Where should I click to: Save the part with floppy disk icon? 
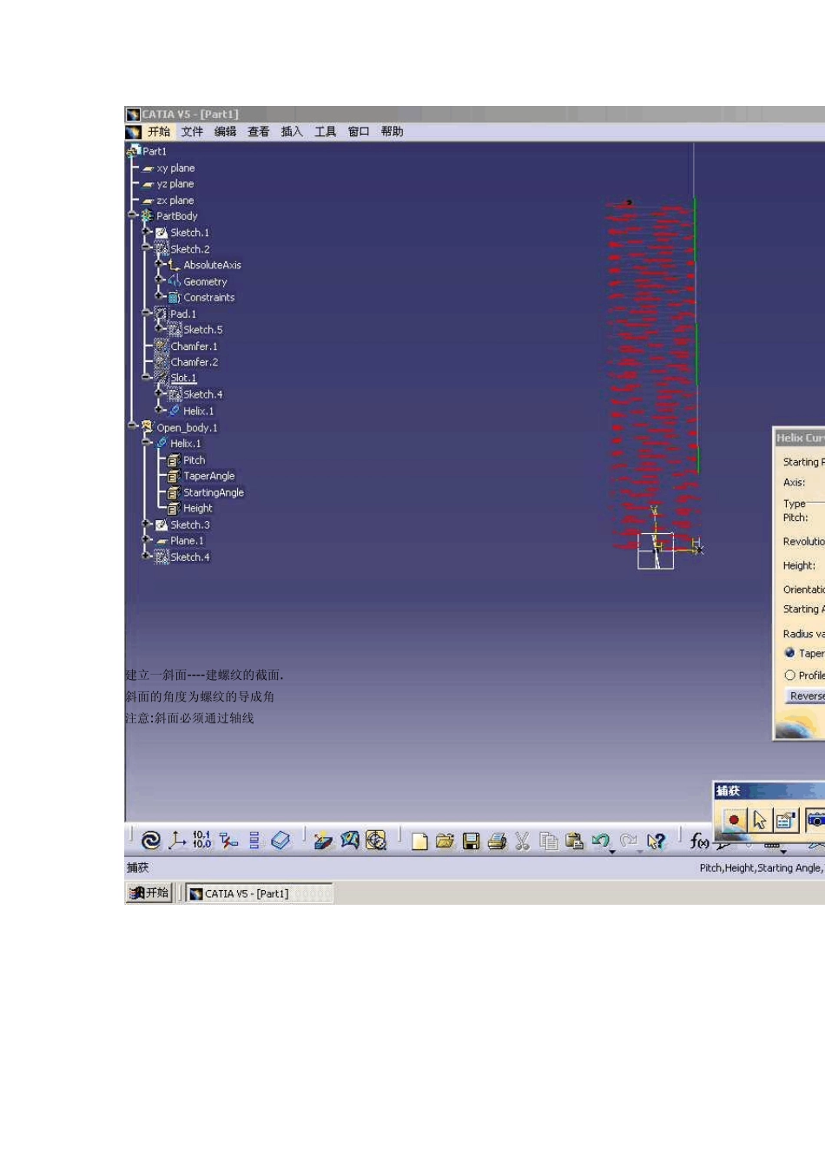pyautogui.click(x=471, y=841)
